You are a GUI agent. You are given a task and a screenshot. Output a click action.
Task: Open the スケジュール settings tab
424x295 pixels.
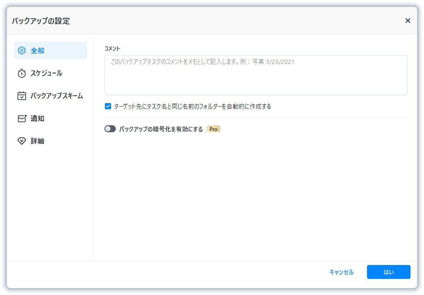pos(46,74)
